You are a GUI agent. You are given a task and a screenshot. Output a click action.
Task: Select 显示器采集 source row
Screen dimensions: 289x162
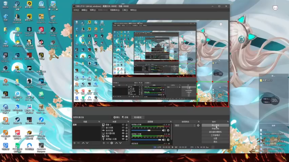(115, 133)
